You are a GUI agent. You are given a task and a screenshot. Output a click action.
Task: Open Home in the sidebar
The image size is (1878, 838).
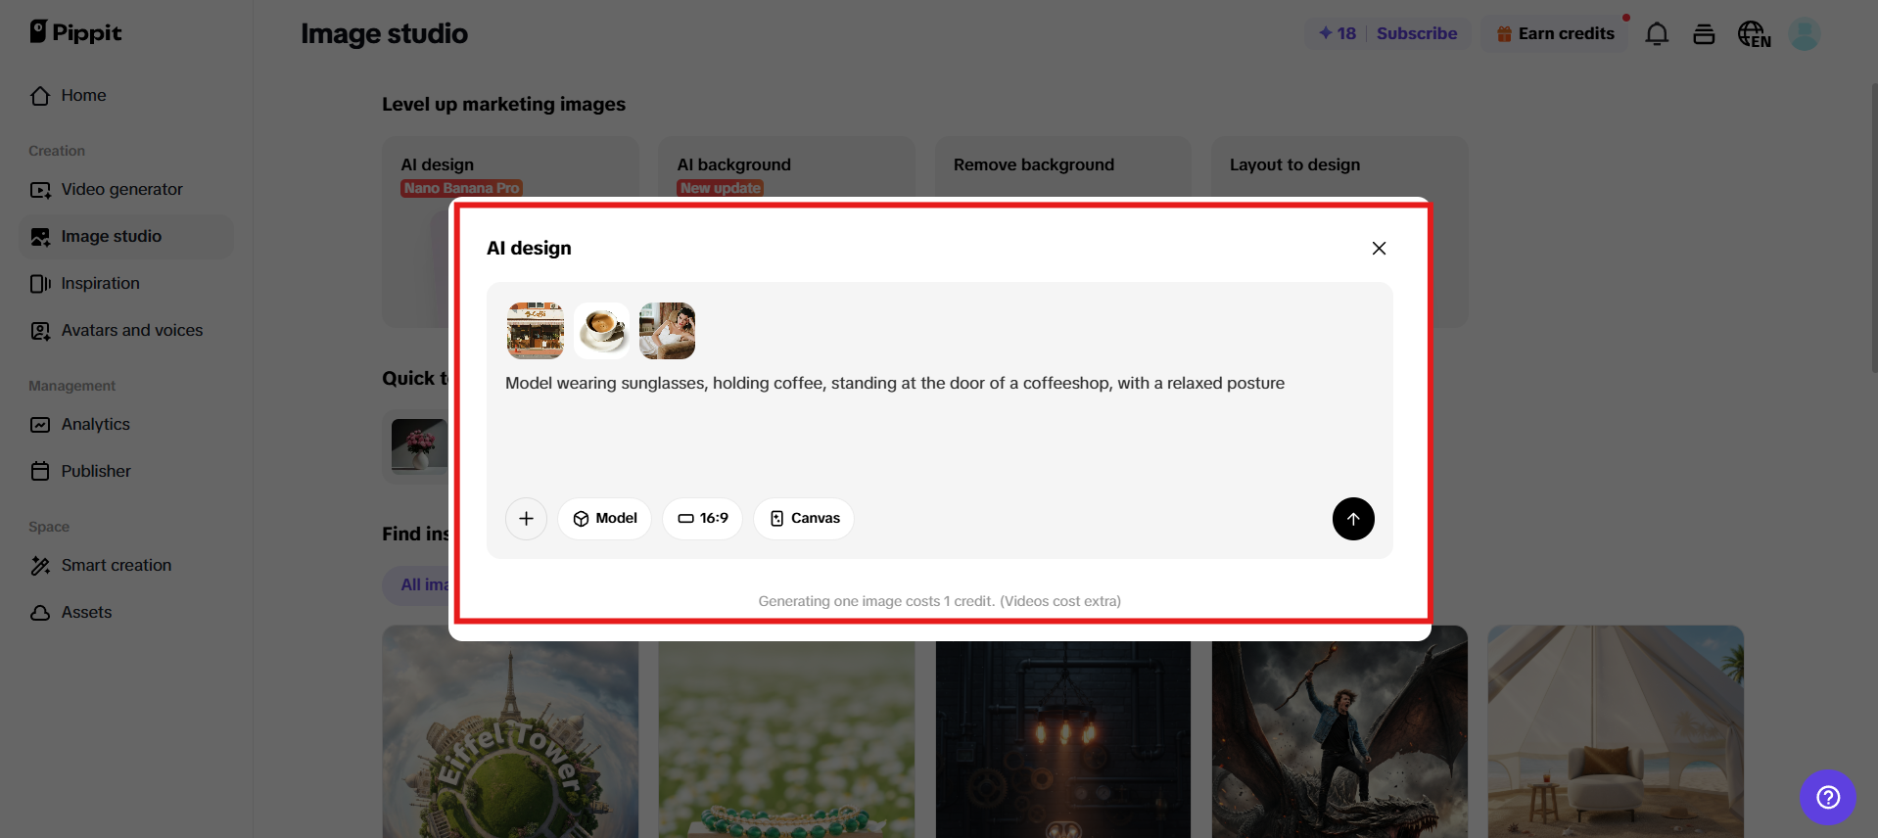point(125,95)
